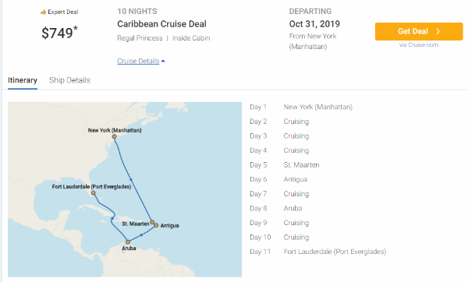
Task: Select Day 5 St. Maarten in itinerary
Action: (285, 165)
